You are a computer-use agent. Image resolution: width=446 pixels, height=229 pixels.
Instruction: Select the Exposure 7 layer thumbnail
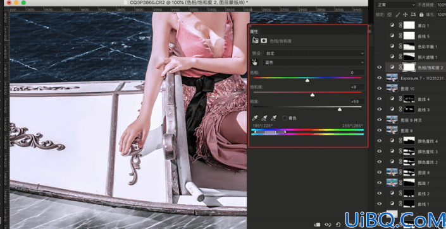[x=392, y=78]
